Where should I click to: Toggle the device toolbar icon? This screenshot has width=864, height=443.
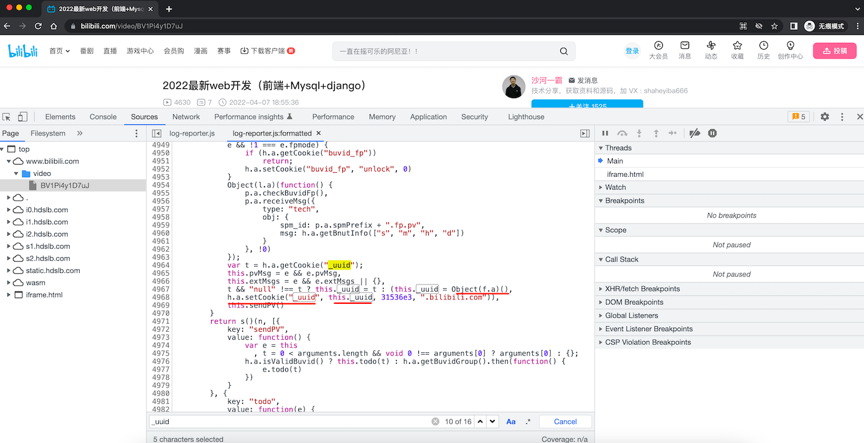[x=22, y=117]
